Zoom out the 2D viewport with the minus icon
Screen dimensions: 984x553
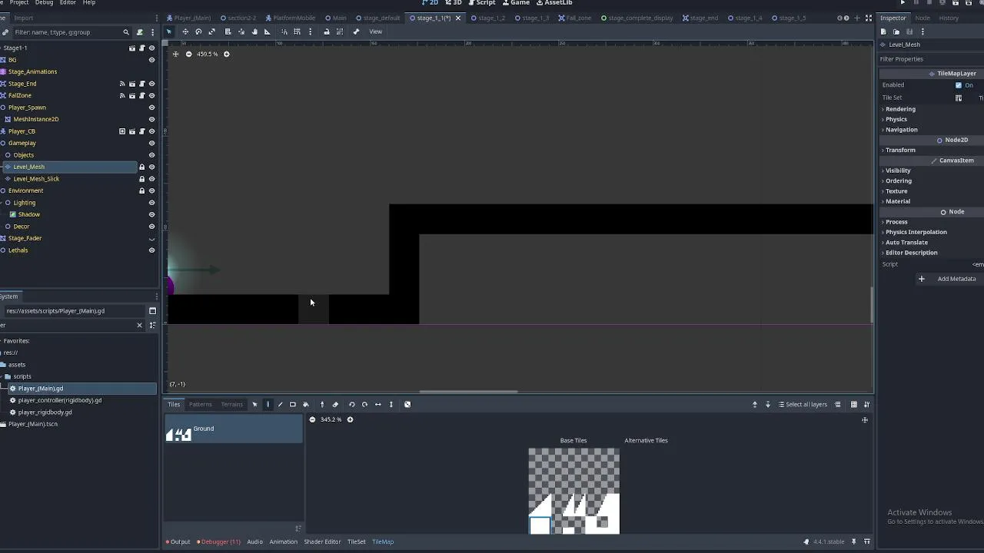pyautogui.click(x=188, y=54)
